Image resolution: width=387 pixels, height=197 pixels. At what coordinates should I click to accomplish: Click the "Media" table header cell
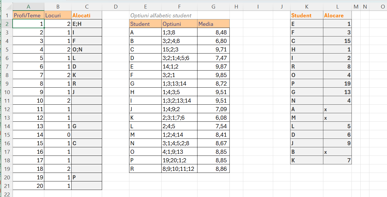pos(213,24)
